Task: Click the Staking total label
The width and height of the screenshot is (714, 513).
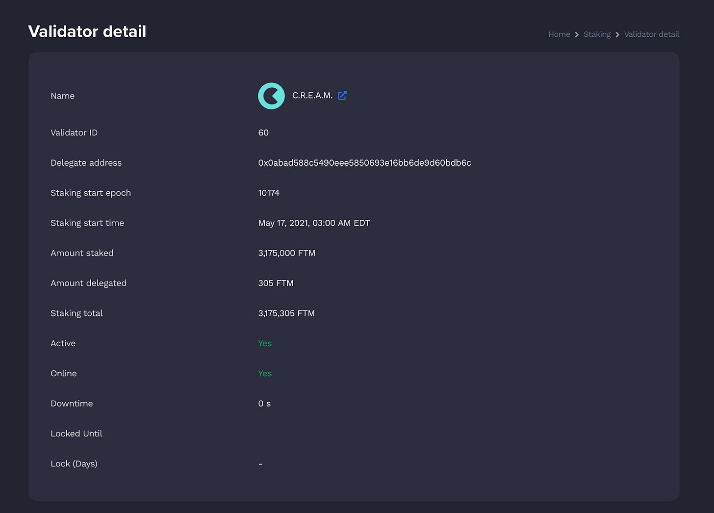Action: pos(76,313)
